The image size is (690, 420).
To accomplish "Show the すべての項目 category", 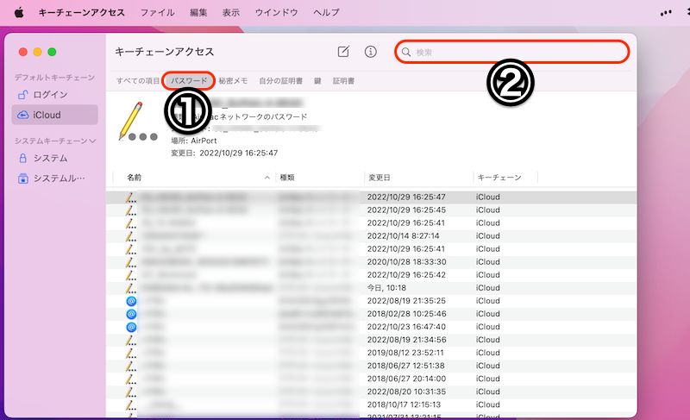I will click(x=138, y=81).
